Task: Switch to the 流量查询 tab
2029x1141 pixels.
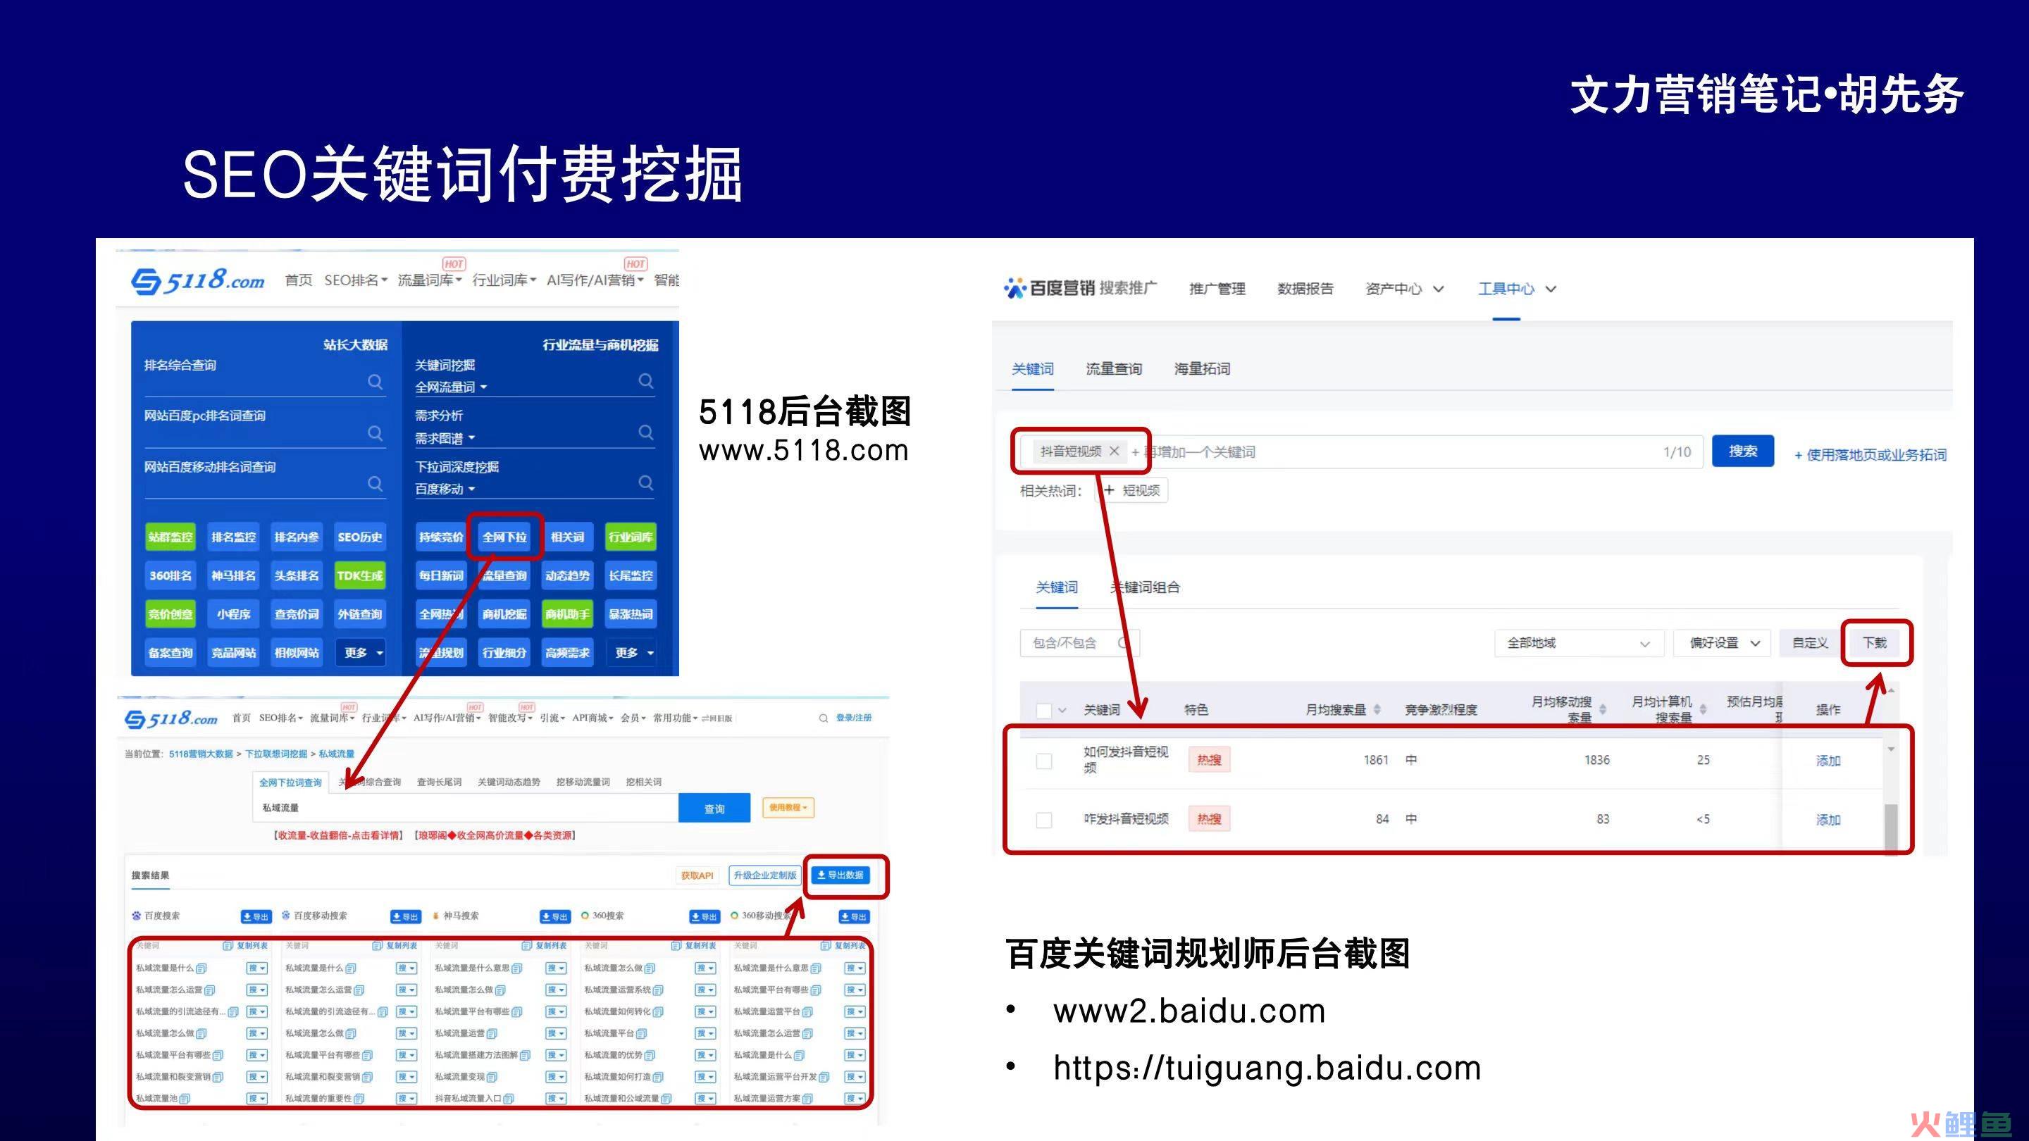Action: point(1114,368)
